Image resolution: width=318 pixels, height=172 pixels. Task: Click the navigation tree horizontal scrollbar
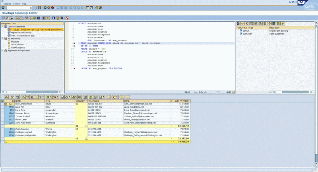[x=32, y=92]
